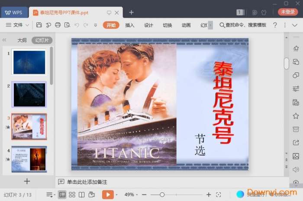The image size is (303, 201).
Task: Add a new slide with plus button
Action: 27,181
